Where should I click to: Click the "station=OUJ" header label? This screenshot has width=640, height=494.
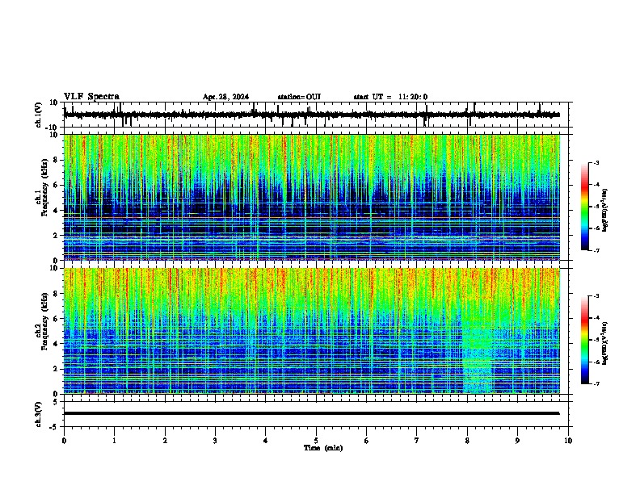[299, 97]
